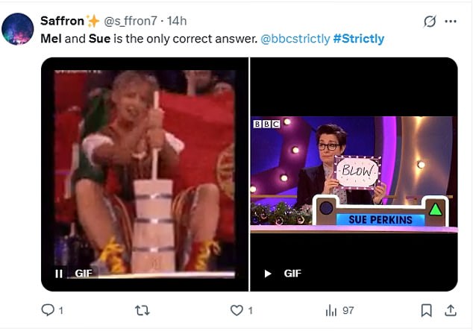473x331 pixels.
Task: Click the Grok icon on the tweet
Action: (429, 22)
